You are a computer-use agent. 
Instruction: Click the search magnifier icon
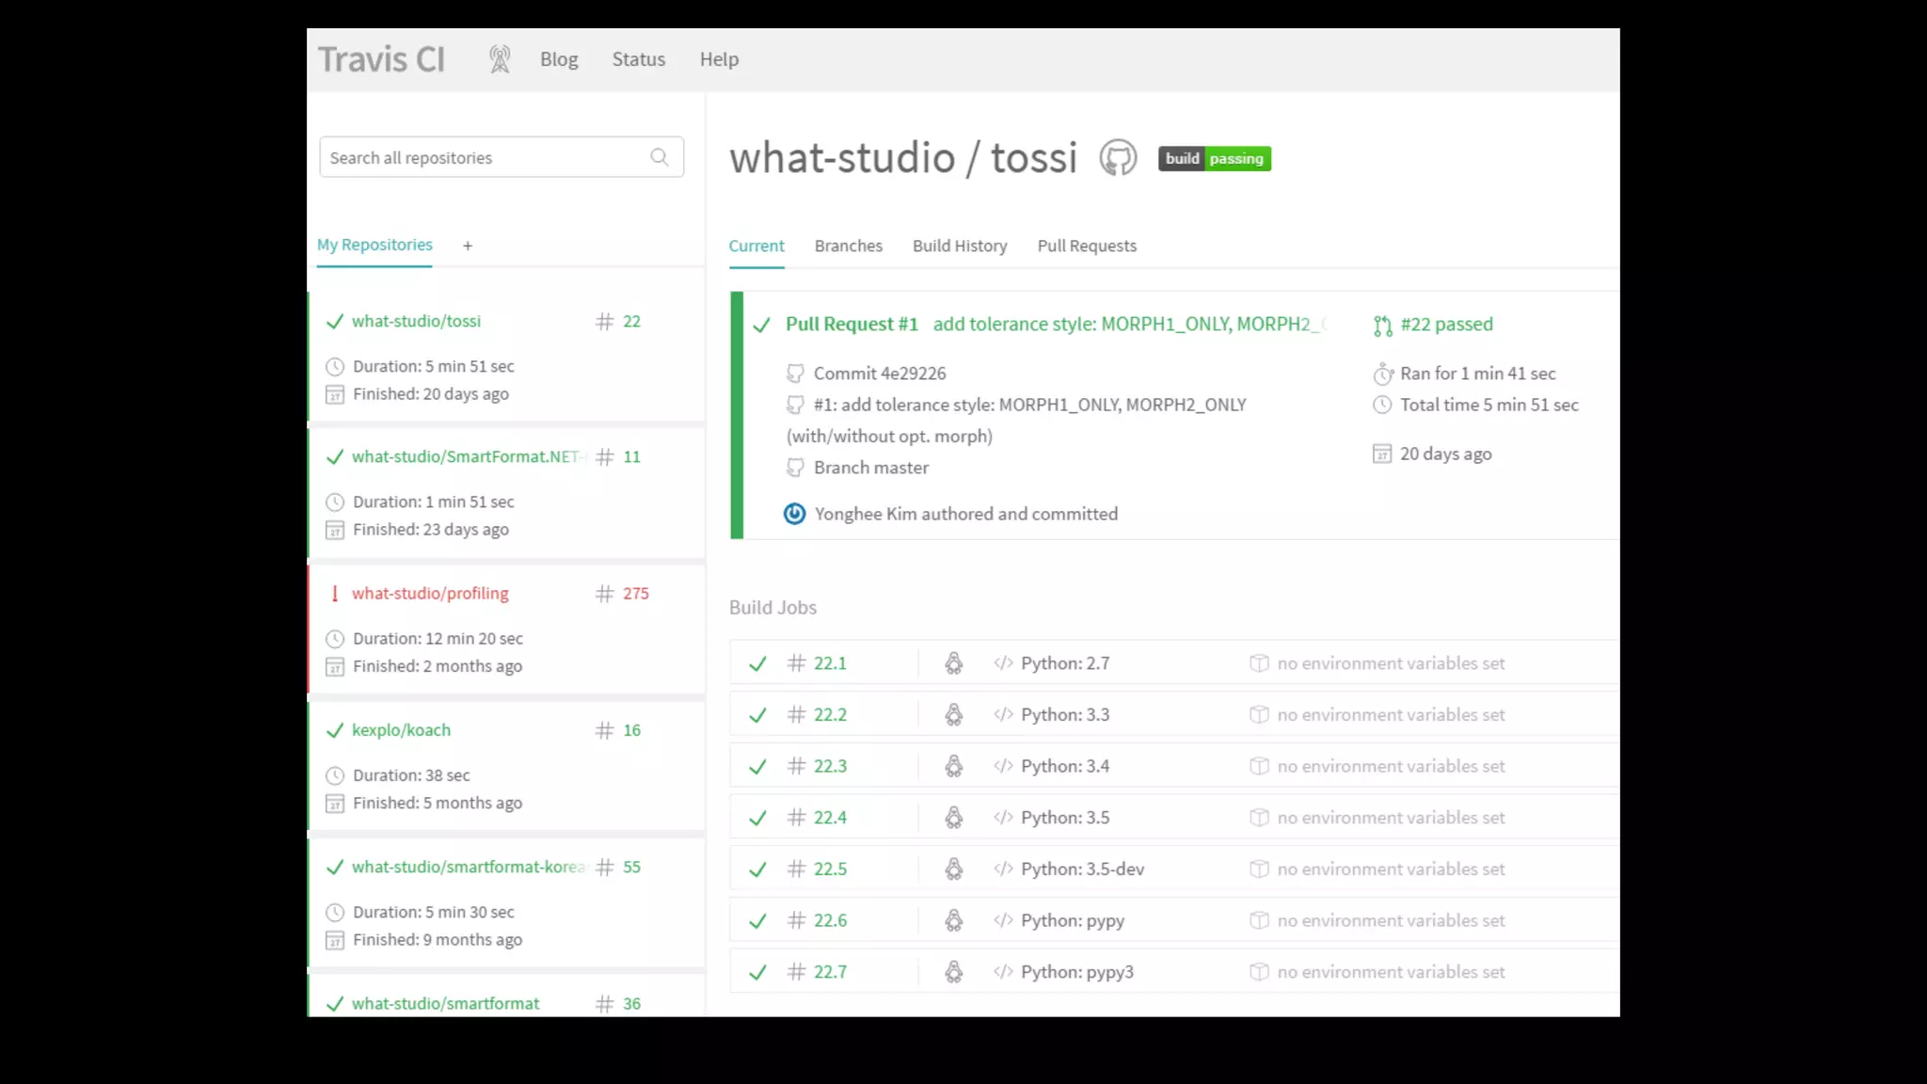click(660, 157)
